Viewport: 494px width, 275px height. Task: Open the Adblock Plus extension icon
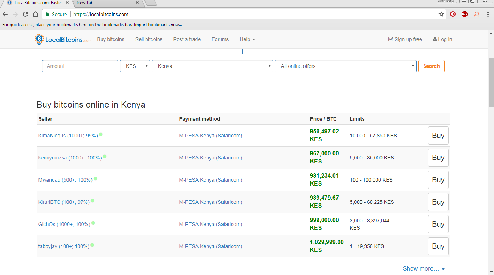pos(465,14)
